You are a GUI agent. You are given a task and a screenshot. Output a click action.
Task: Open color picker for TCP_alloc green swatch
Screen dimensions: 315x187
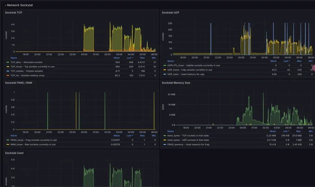pyautogui.click(x=8, y=62)
